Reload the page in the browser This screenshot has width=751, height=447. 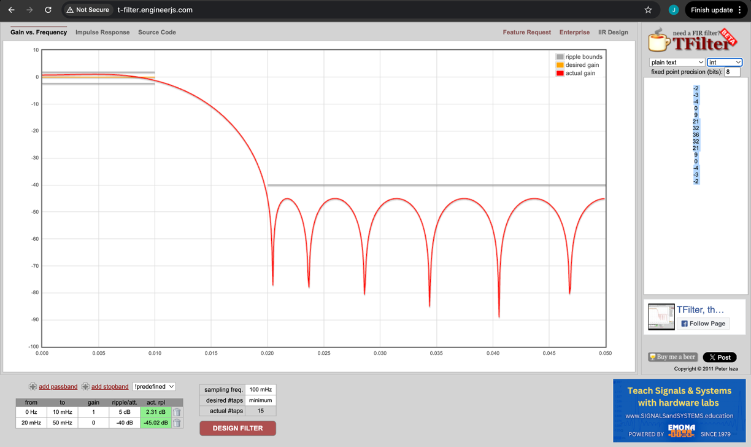point(48,10)
